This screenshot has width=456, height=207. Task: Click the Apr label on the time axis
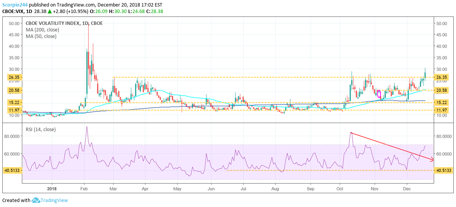coord(145,189)
